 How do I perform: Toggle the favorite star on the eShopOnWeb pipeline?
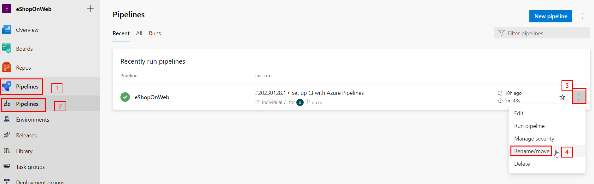point(562,97)
